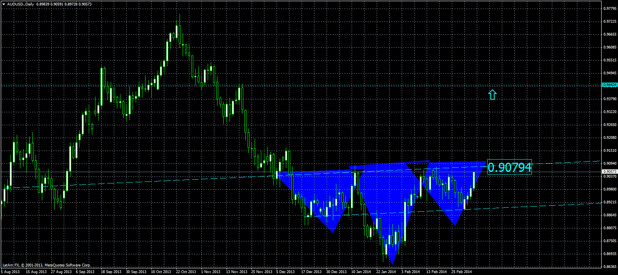Click the 18 Sep 2013 date label

click(111, 271)
